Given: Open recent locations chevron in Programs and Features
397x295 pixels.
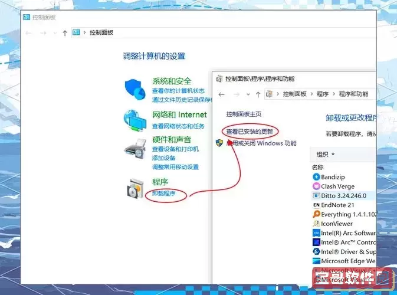Looking at the screenshot, I should 248,94.
